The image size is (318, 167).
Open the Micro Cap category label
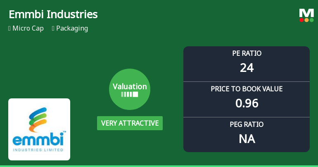click(x=28, y=29)
